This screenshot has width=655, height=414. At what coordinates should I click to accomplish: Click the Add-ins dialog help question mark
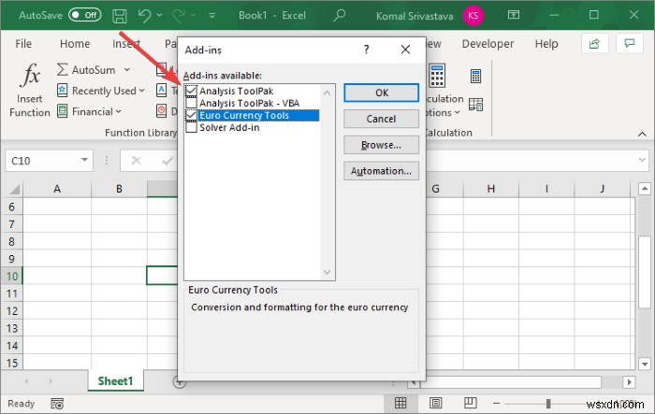(367, 50)
